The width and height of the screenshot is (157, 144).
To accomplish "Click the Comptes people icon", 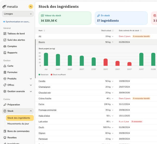I will pos(5,46).
